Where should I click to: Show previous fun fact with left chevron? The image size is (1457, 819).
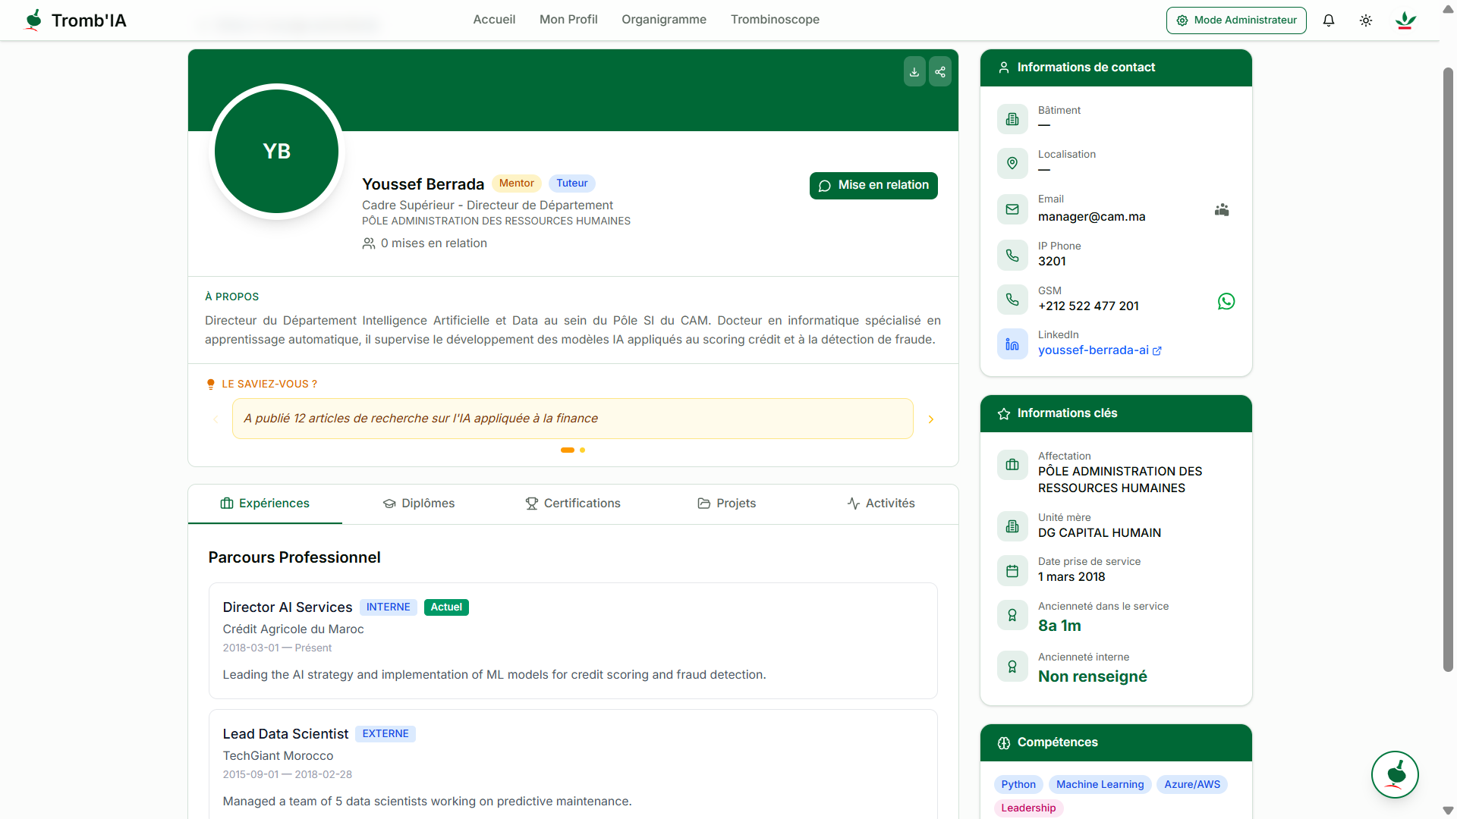coord(216,419)
